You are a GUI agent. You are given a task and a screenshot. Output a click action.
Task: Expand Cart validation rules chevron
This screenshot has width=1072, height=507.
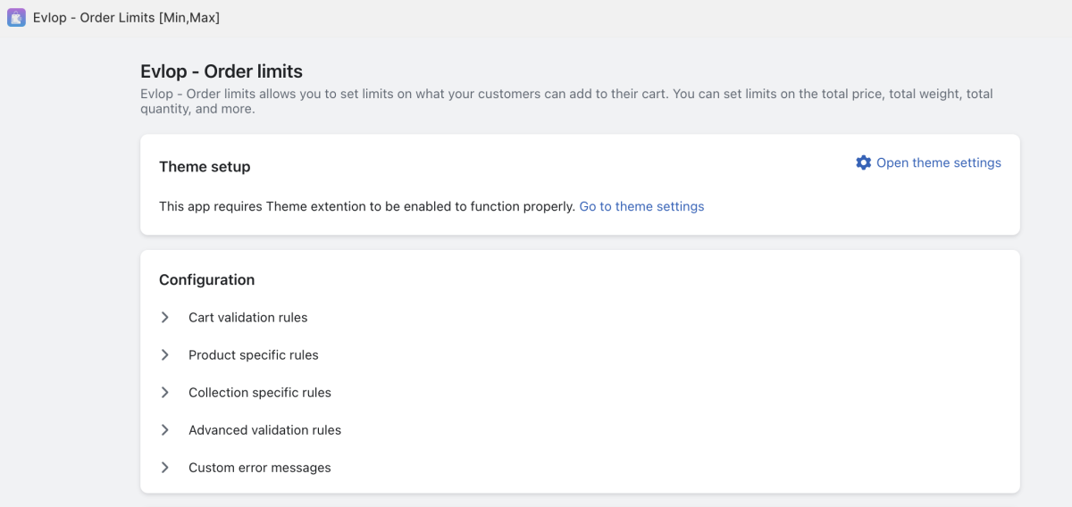pyautogui.click(x=165, y=318)
